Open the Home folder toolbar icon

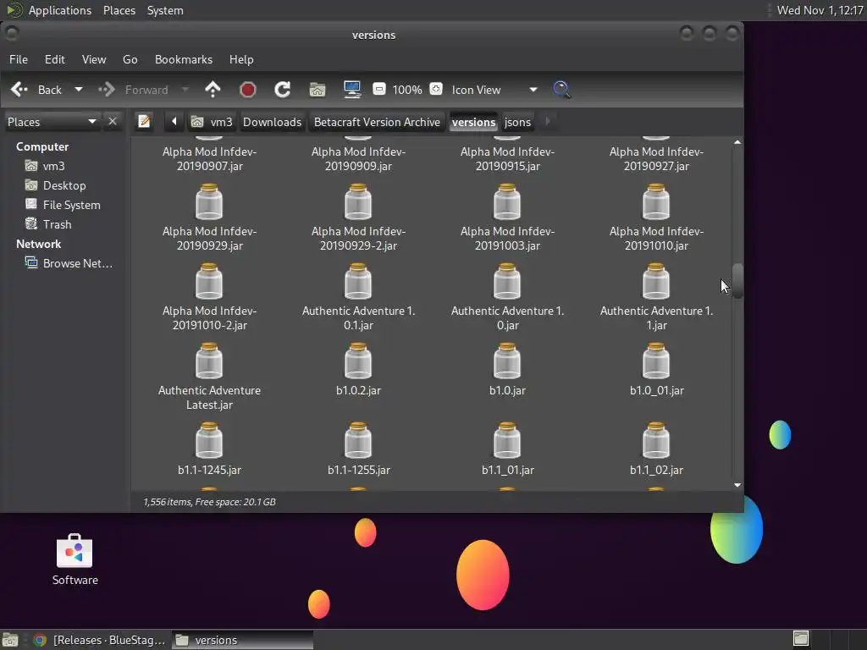(x=318, y=90)
